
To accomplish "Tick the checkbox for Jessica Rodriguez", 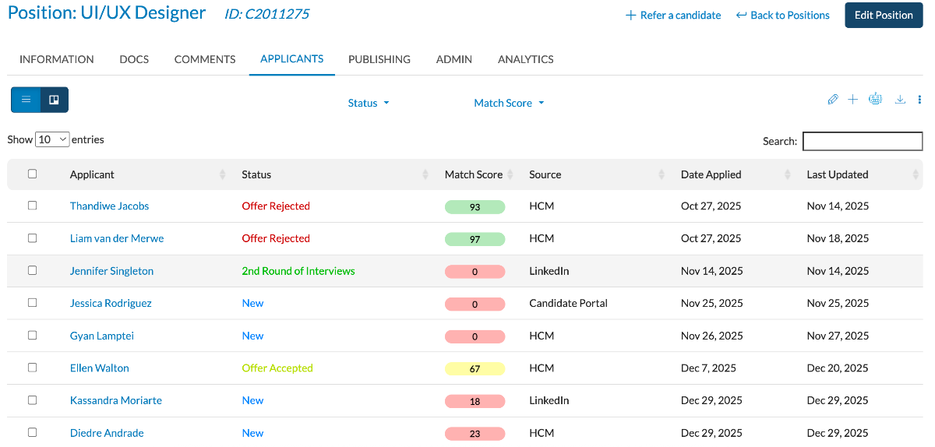I will [33, 303].
